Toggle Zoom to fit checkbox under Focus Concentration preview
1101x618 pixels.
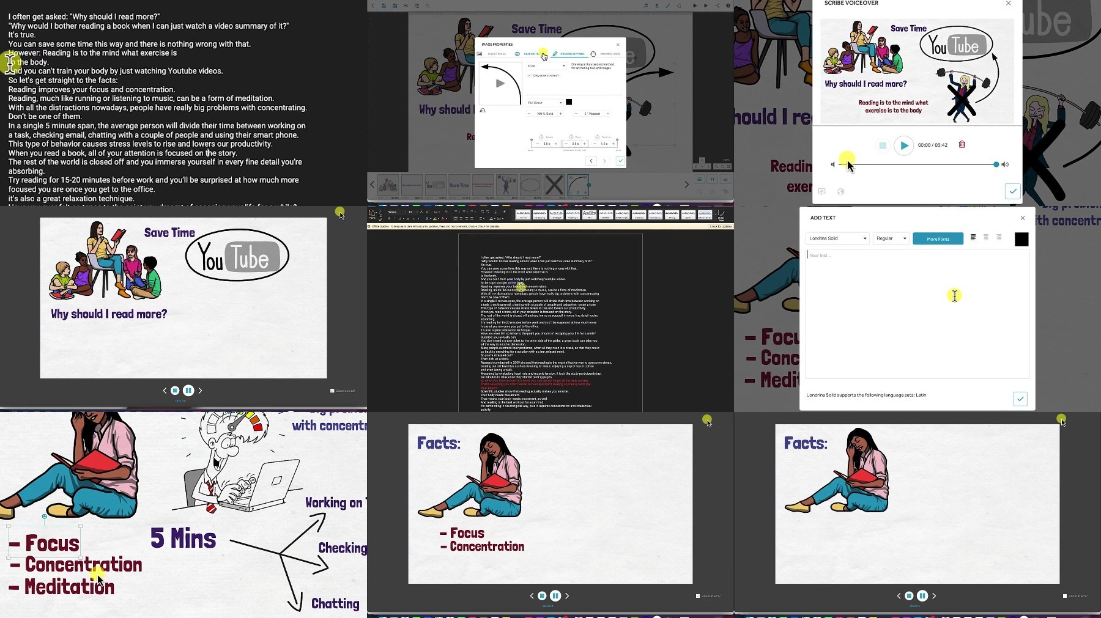(x=698, y=596)
